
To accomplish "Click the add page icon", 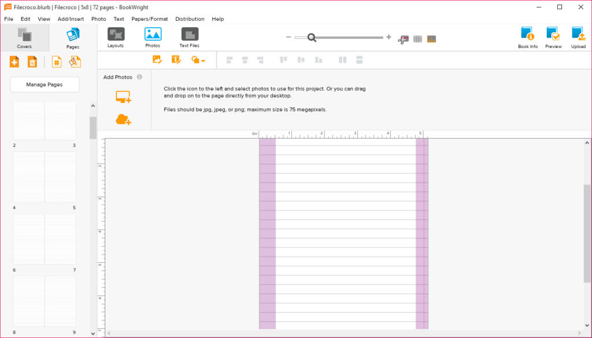I will pos(14,62).
